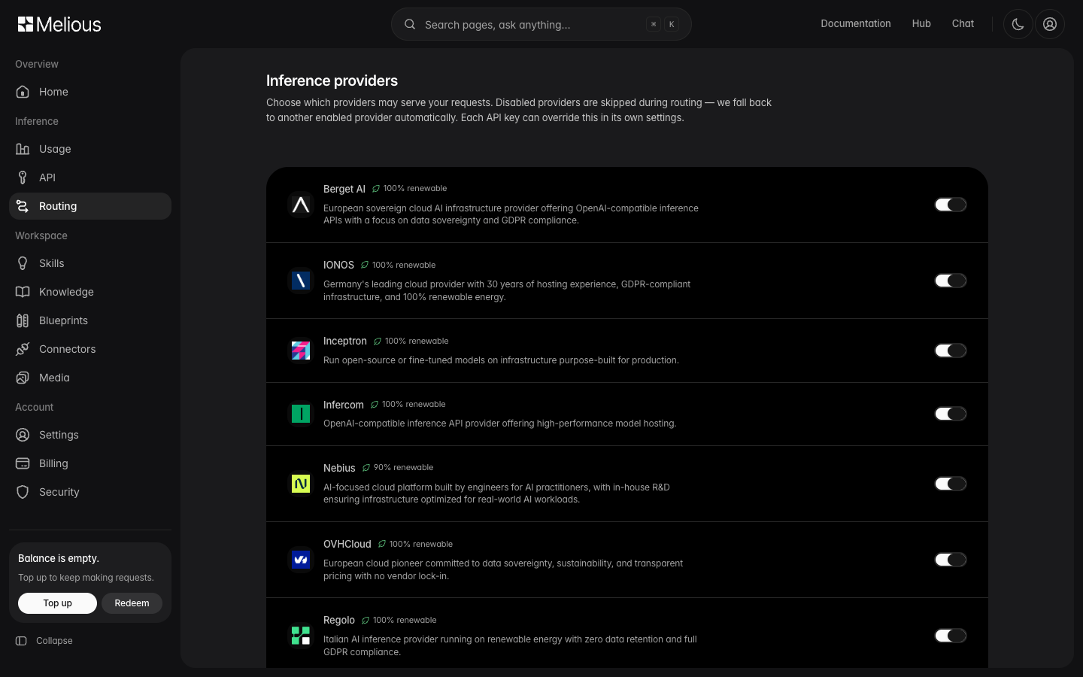This screenshot has width=1083, height=677.
Task: Click the Billing card icon
Action: 23,463
